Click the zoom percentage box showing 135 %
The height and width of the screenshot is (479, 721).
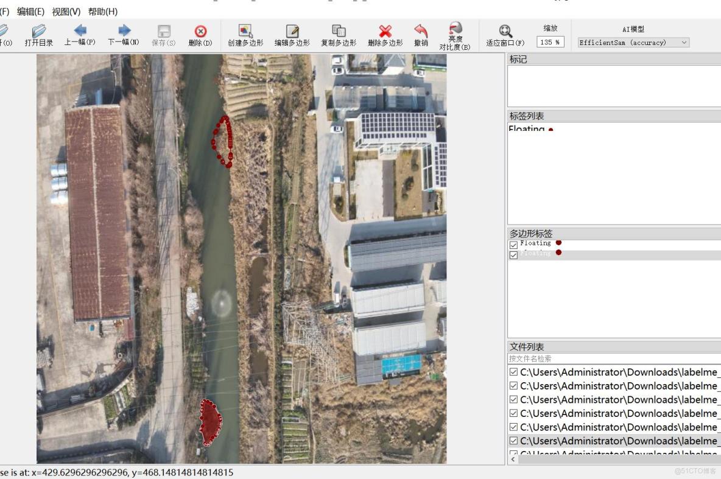coord(550,43)
